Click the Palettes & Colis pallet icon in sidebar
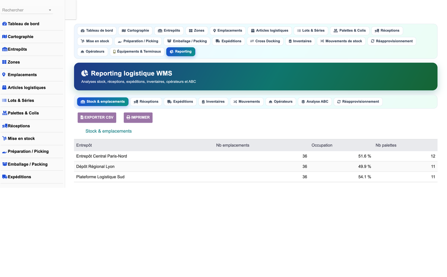The width and height of the screenshot is (447, 277). (5, 113)
